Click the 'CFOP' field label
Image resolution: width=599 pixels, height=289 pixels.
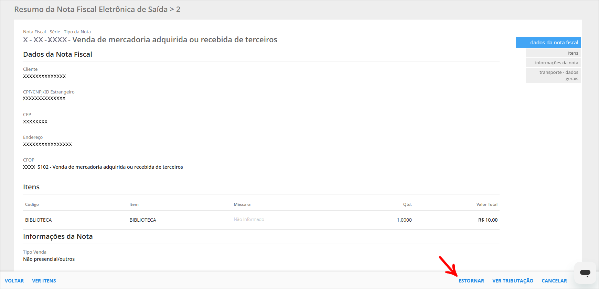[29, 160]
